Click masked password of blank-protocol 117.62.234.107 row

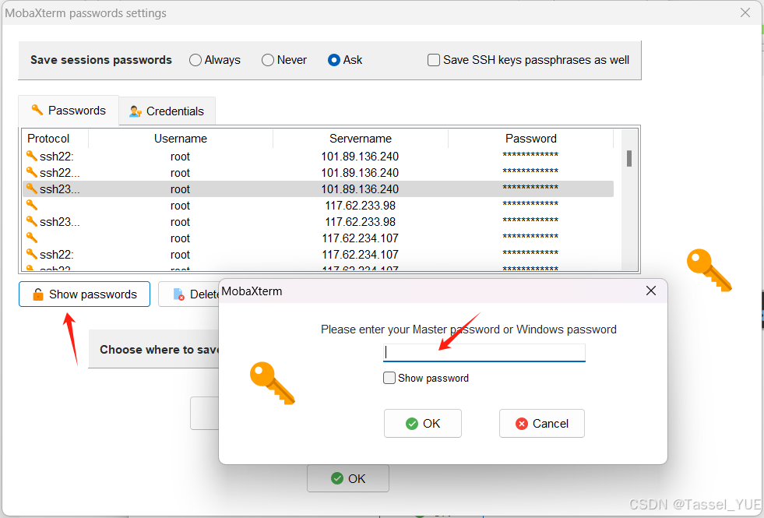click(530, 237)
